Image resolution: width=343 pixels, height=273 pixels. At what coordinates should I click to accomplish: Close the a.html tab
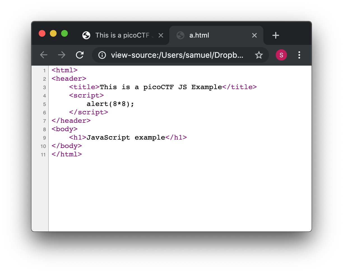[254, 35]
